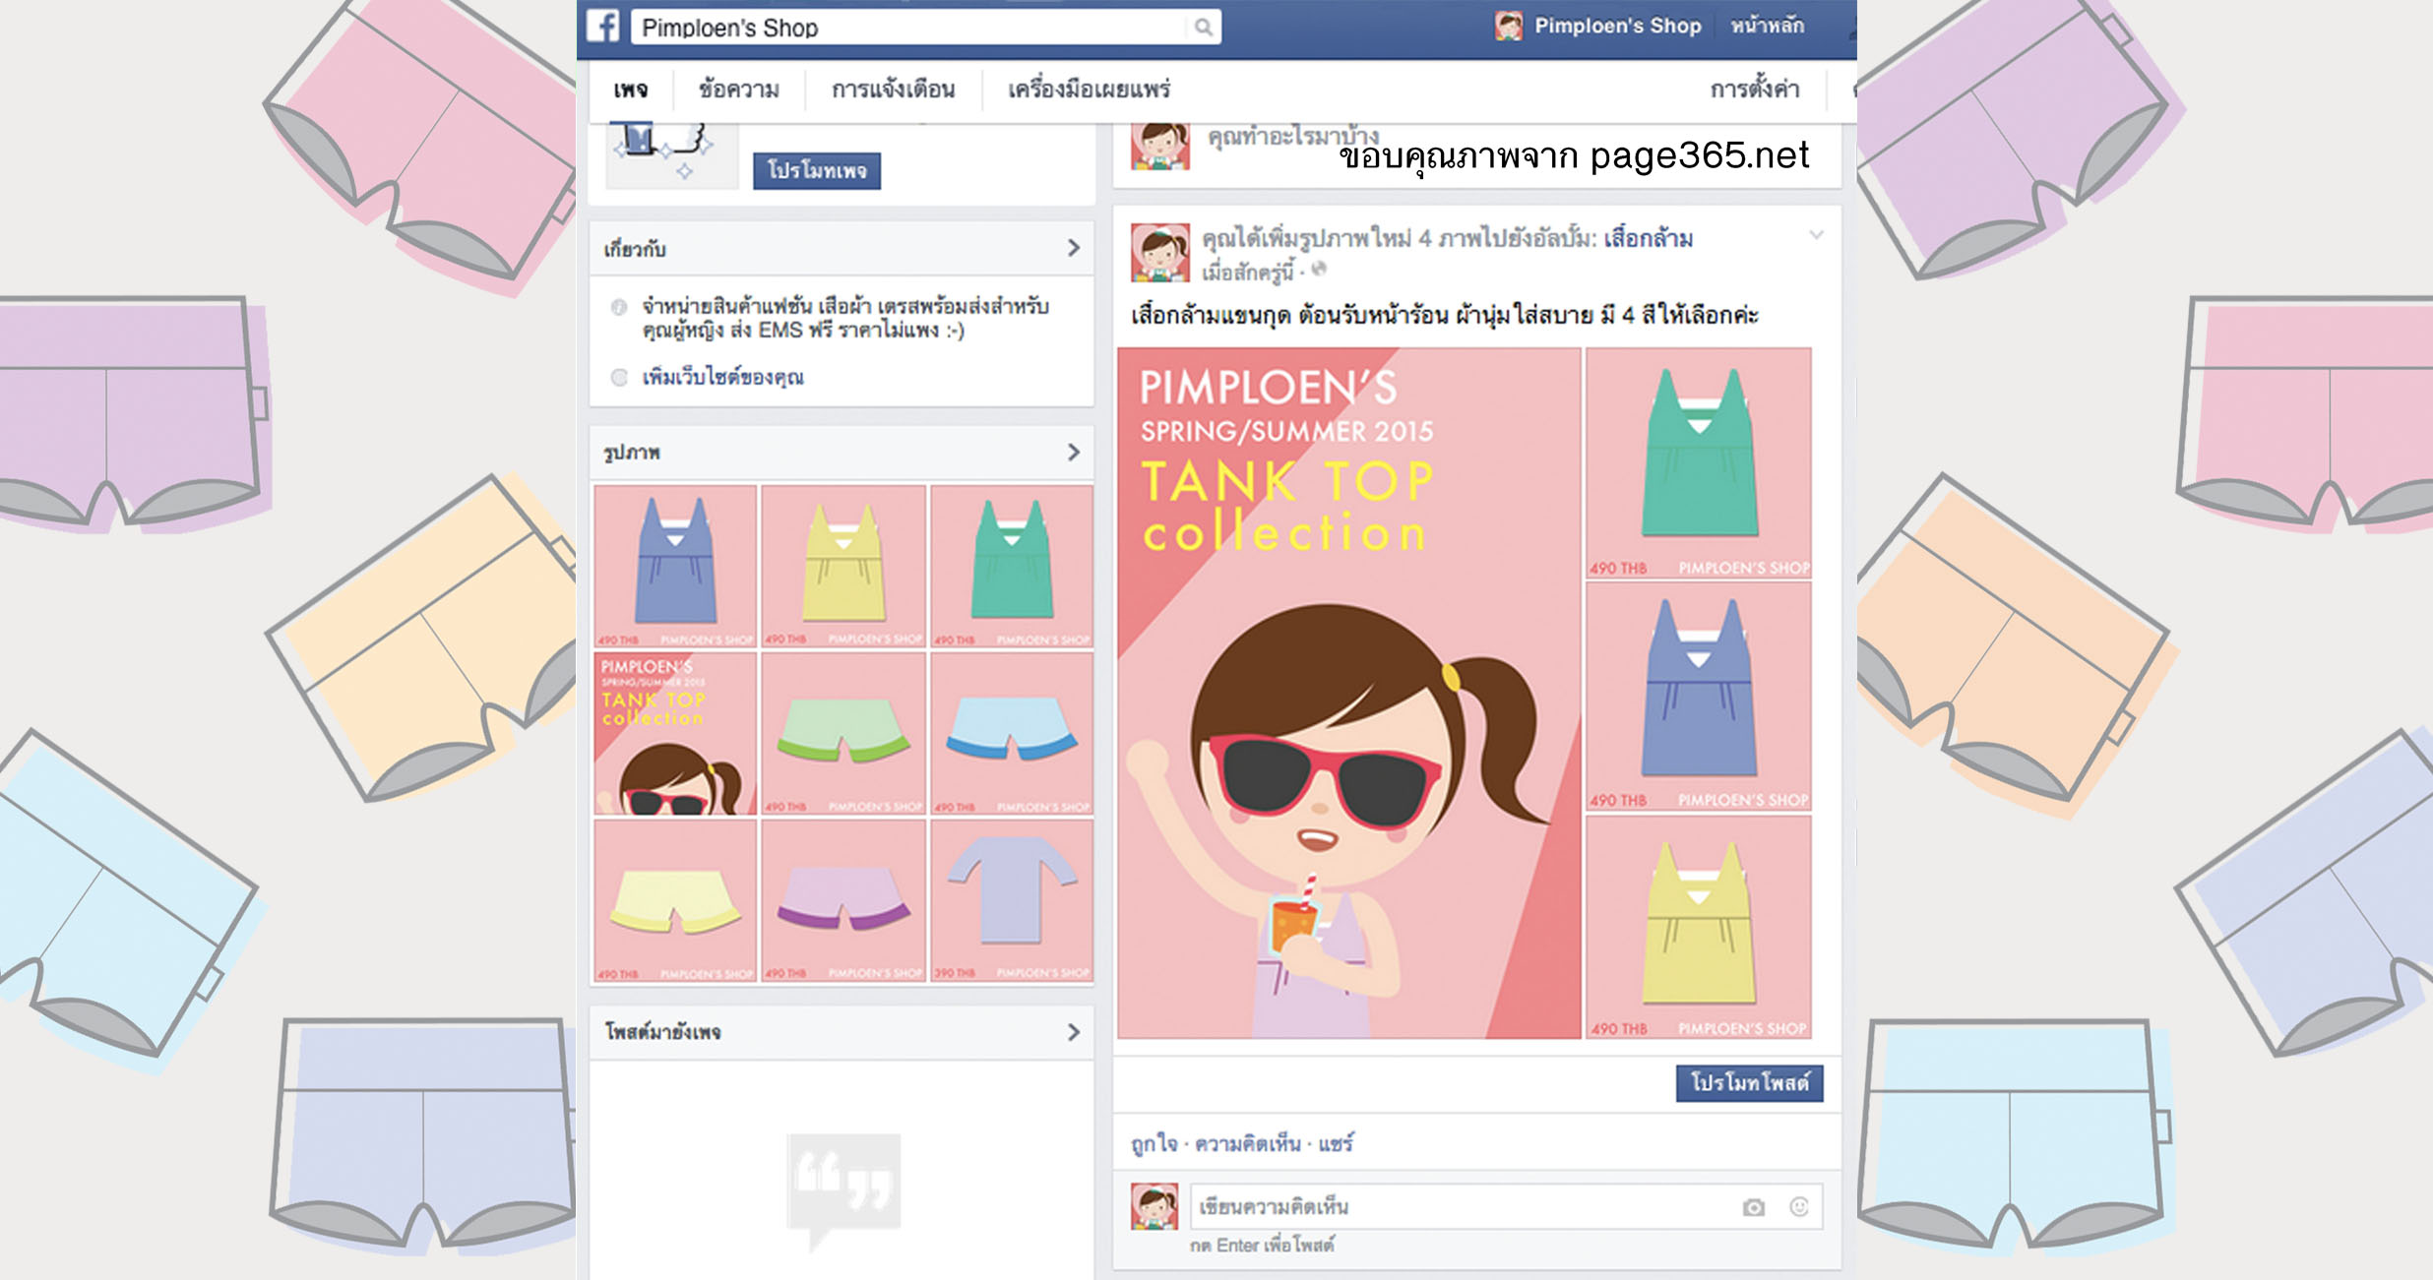Expand the โพสต์มายังเพจ section chevron

point(1074,1032)
